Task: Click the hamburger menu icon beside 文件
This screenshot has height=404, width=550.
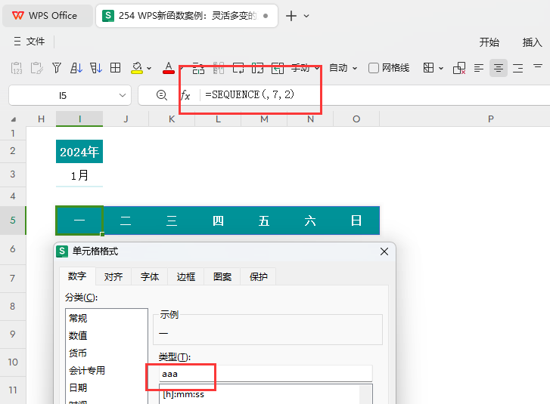Action: (17, 42)
